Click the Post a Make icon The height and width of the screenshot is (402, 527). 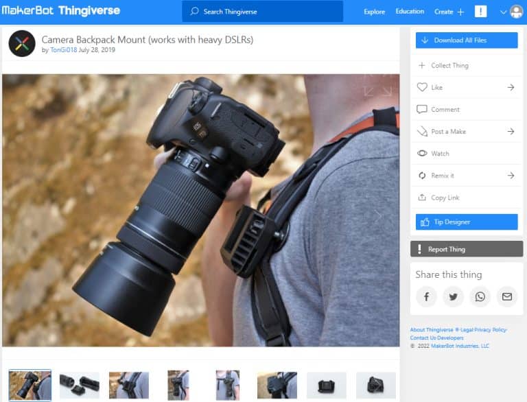[x=422, y=132]
